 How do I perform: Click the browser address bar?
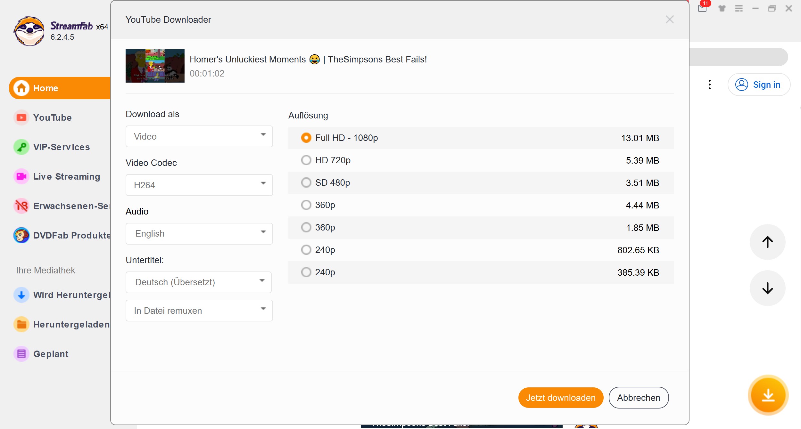(x=739, y=57)
